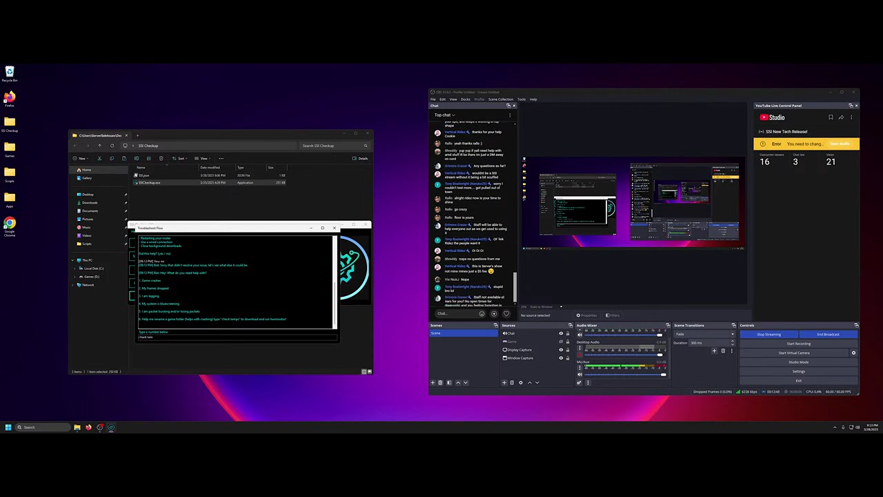The width and height of the screenshot is (883, 497).
Task: Open the OBS Edit menu
Action: point(443,99)
